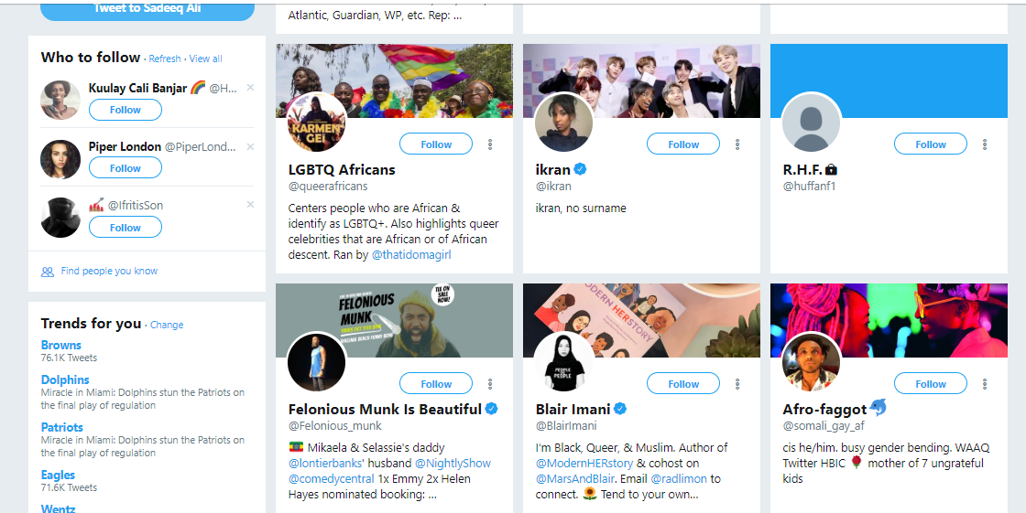Viewport: 1026px width, 513px height.
Task: Open more options for ikran's card
Action: click(x=737, y=144)
